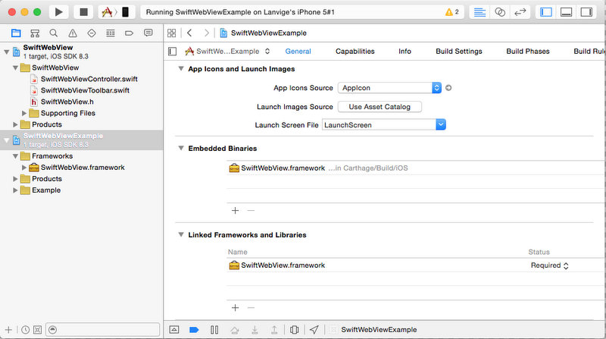This screenshot has height=339, width=606.
Task: Open SwiftWebView.h header file
Action: pos(67,102)
